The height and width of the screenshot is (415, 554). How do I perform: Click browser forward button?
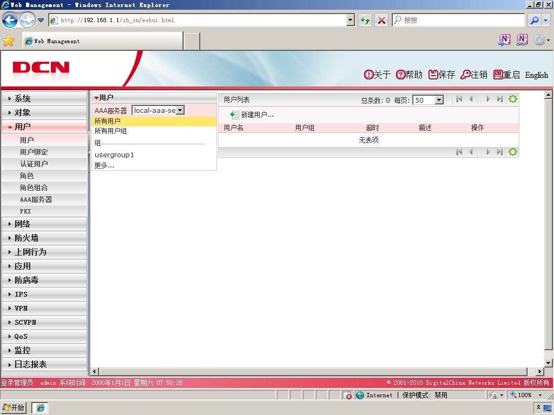pos(27,20)
